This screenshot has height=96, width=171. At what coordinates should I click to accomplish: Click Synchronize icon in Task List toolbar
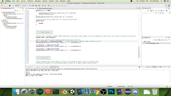166,11
